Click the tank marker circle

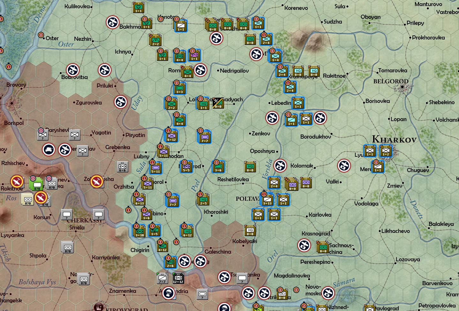(49, 149)
